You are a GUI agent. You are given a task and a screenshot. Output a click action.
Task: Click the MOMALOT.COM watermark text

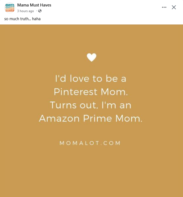[90, 143]
